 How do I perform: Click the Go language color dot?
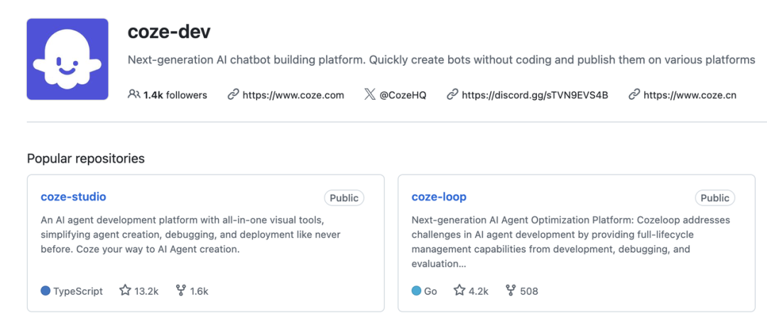click(416, 291)
